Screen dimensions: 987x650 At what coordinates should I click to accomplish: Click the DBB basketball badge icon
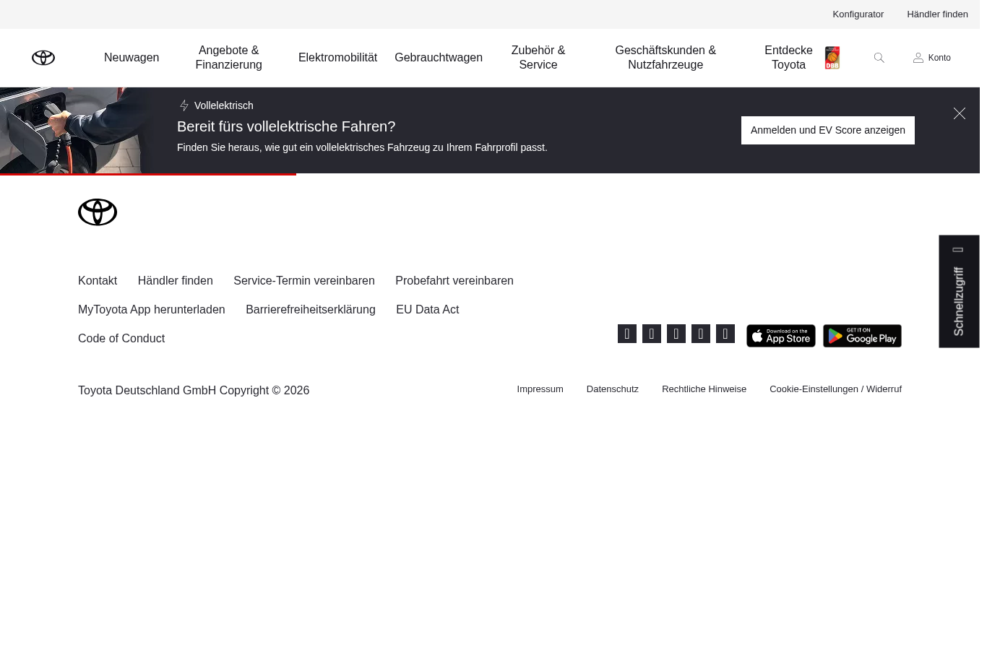coord(832,58)
